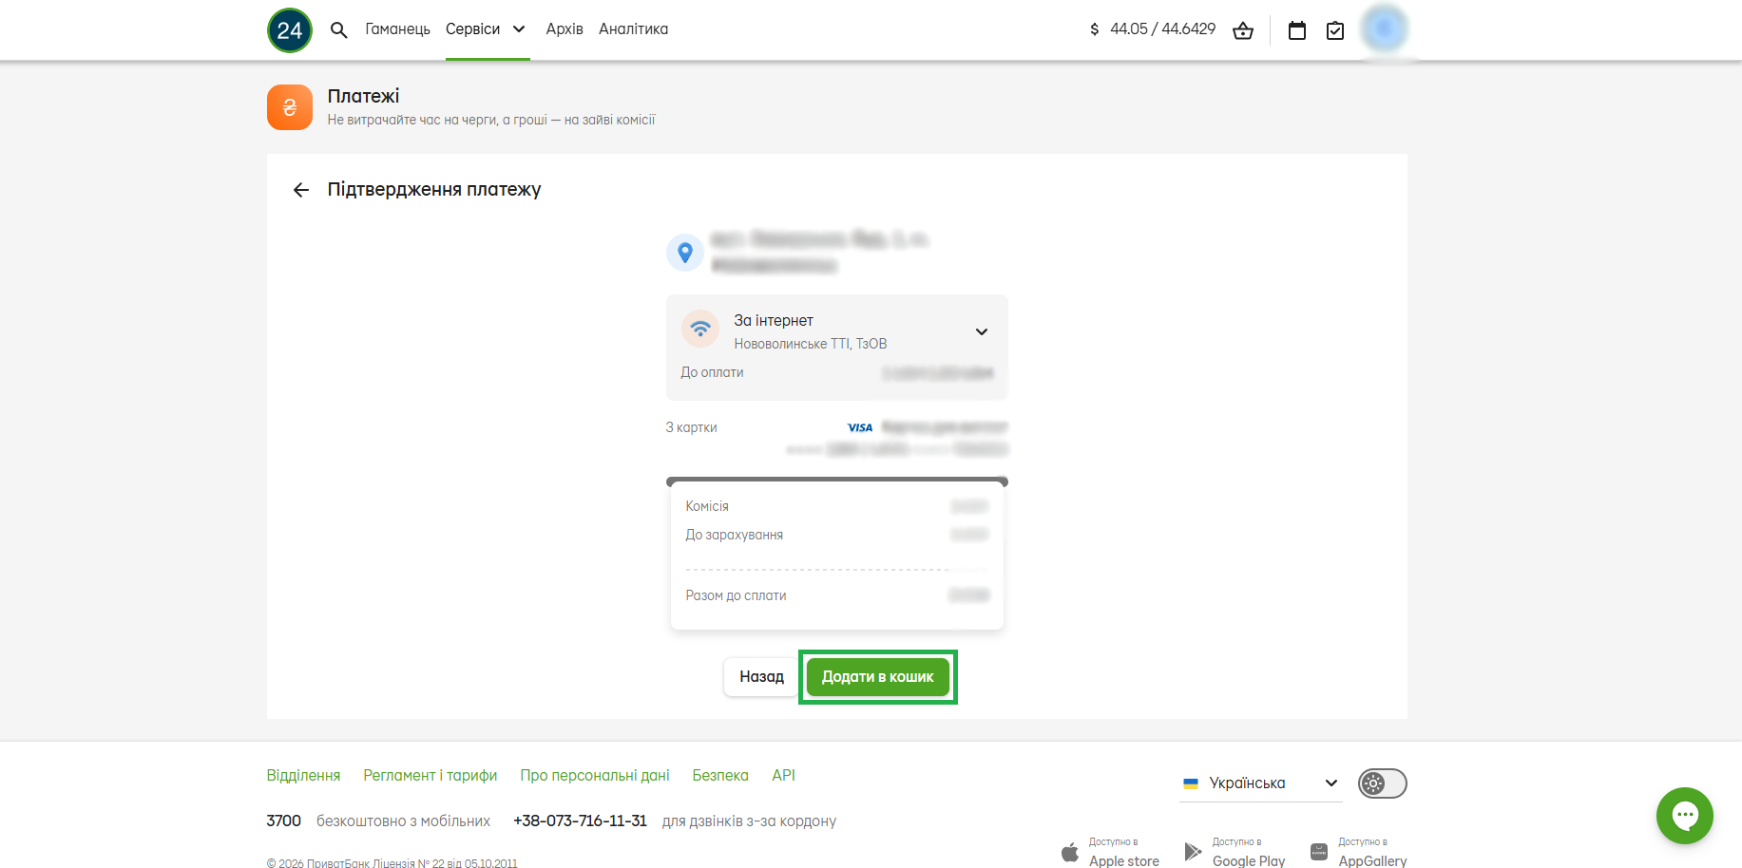
Task: Open the API footer link
Action: [x=784, y=776]
